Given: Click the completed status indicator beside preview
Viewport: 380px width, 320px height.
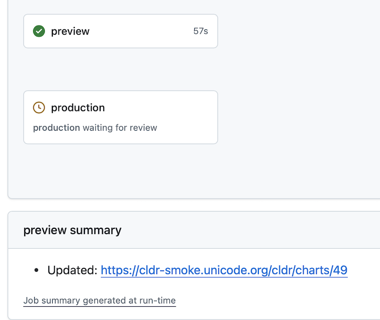Looking at the screenshot, I should point(39,31).
